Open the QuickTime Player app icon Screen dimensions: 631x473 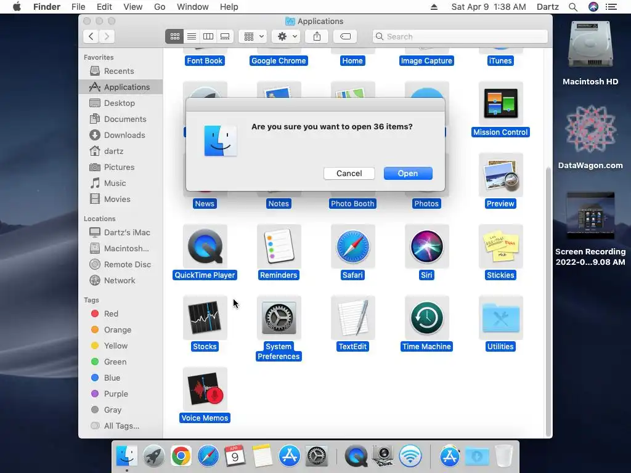pyautogui.click(x=205, y=246)
